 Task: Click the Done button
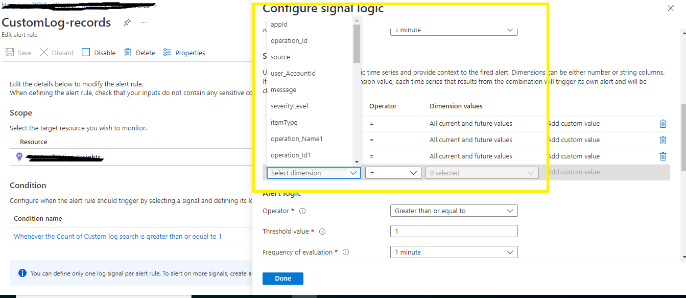coord(282,278)
